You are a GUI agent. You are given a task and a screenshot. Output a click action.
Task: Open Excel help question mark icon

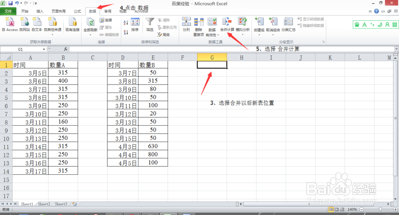376,11
